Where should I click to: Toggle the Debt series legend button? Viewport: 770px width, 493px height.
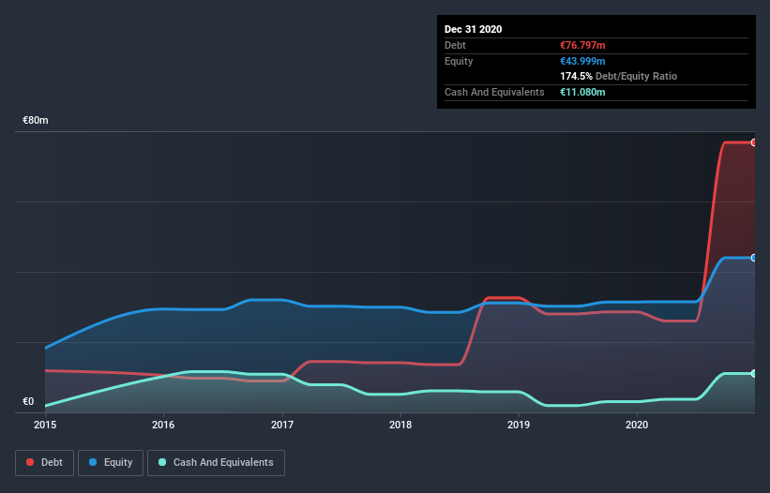45,463
